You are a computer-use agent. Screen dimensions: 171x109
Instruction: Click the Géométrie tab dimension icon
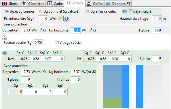[24, 3]
